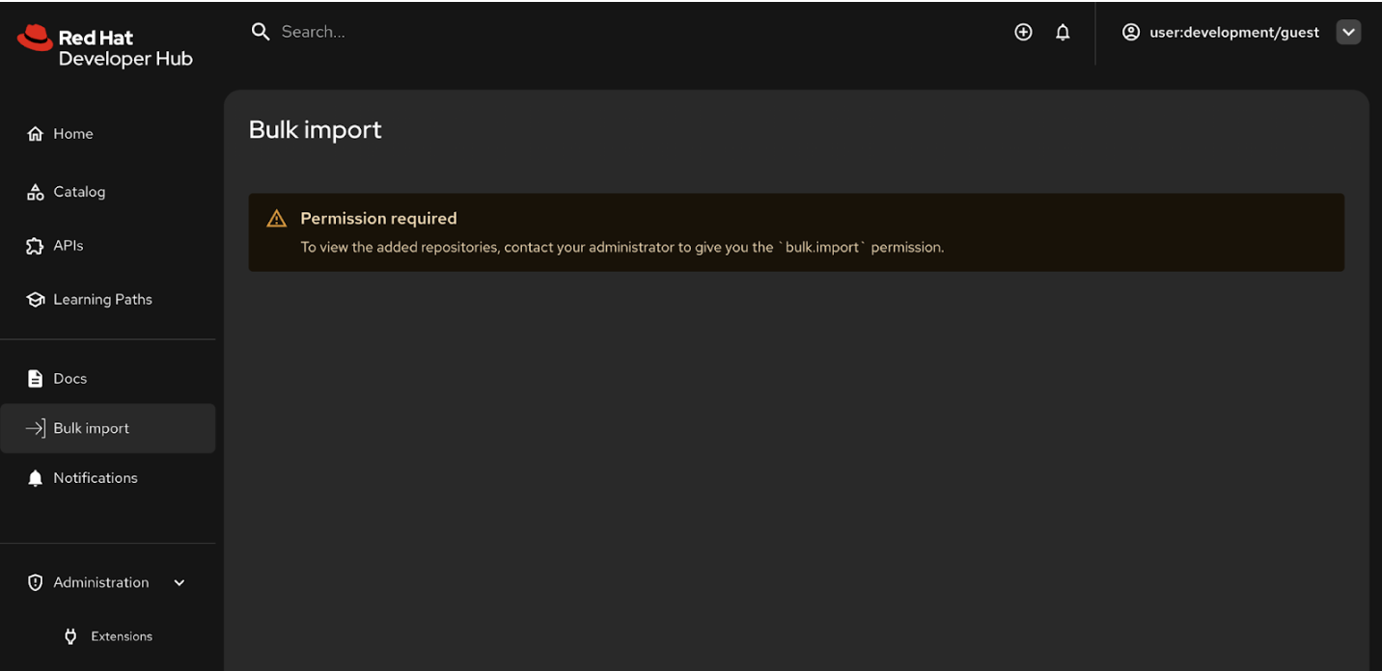1382x671 pixels.
Task: Click the search magnifier icon
Action: [x=260, y=32]
